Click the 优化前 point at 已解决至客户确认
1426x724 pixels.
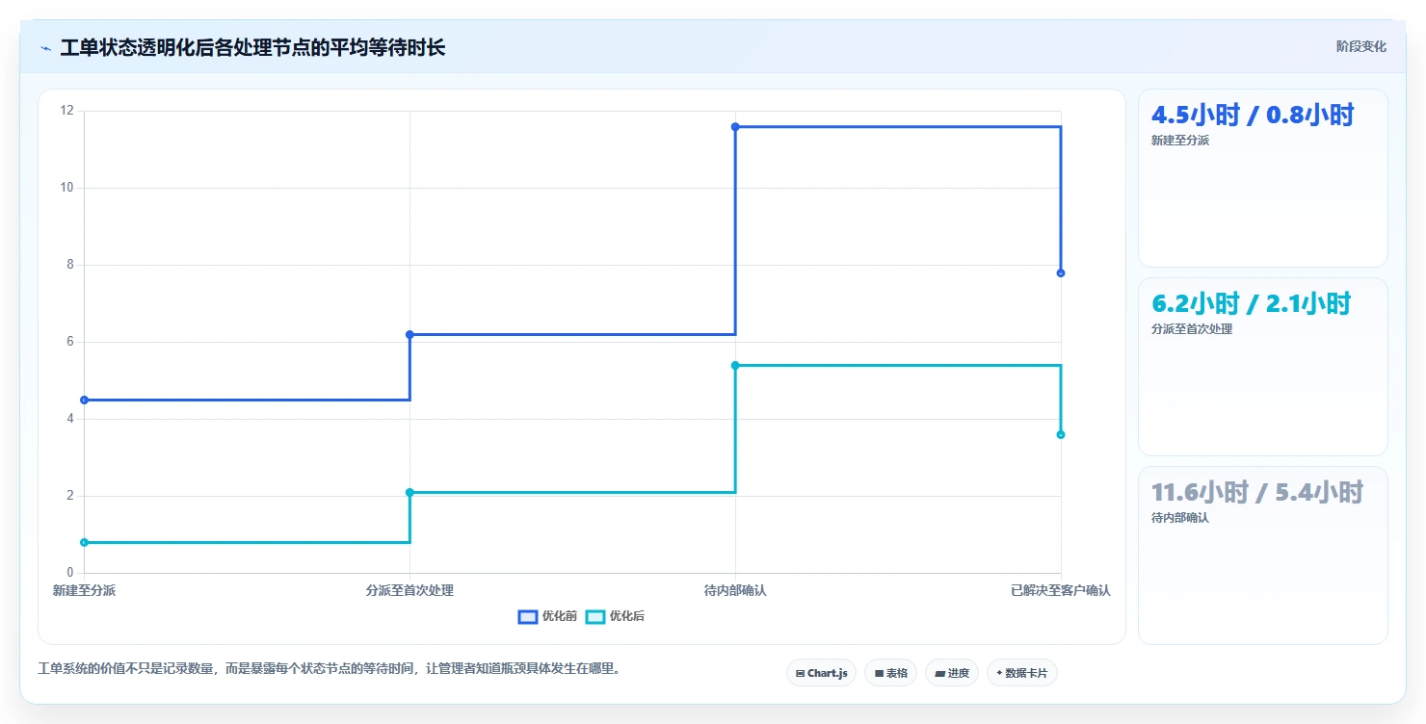point(1061,272)
